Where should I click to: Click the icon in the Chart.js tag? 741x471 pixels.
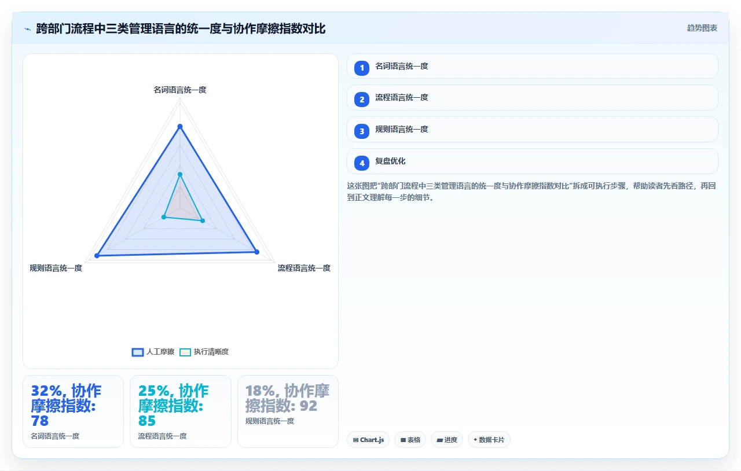pos(355,440)
